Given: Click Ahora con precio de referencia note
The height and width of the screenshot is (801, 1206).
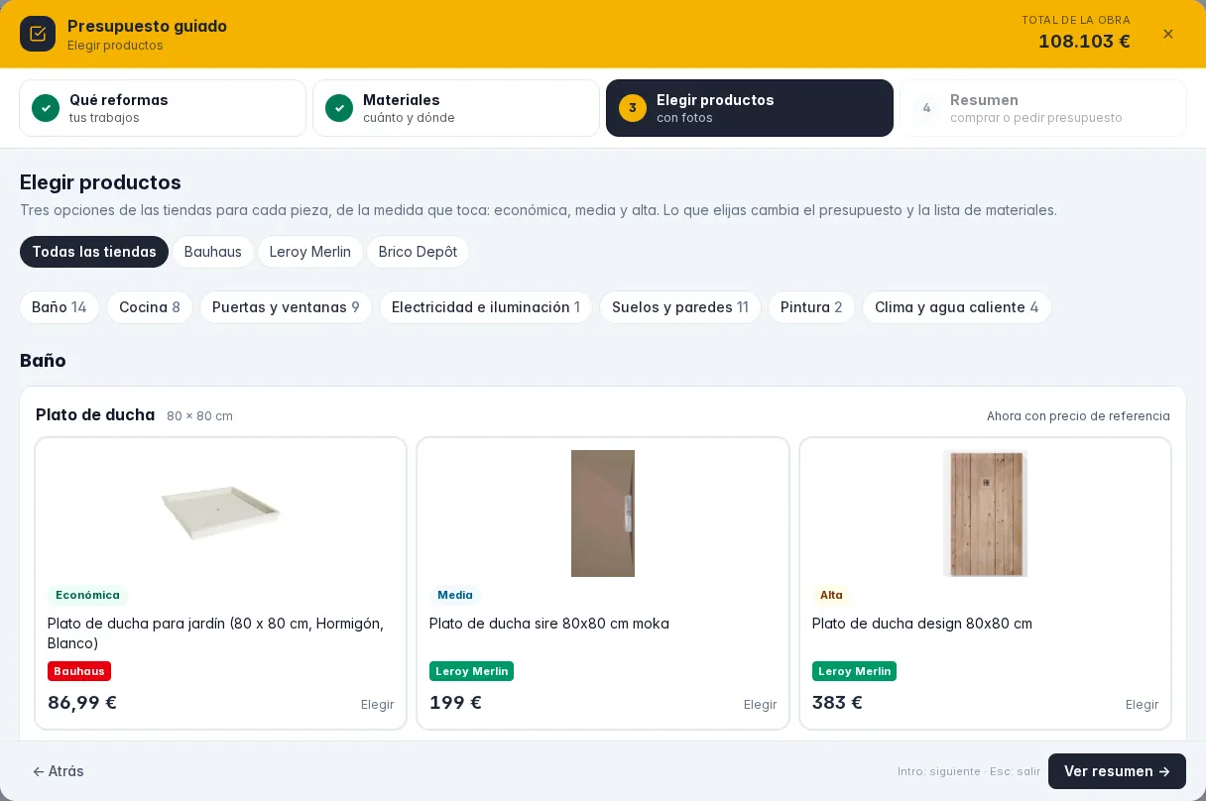Looking at the screenshot, I should [1078, 416].
